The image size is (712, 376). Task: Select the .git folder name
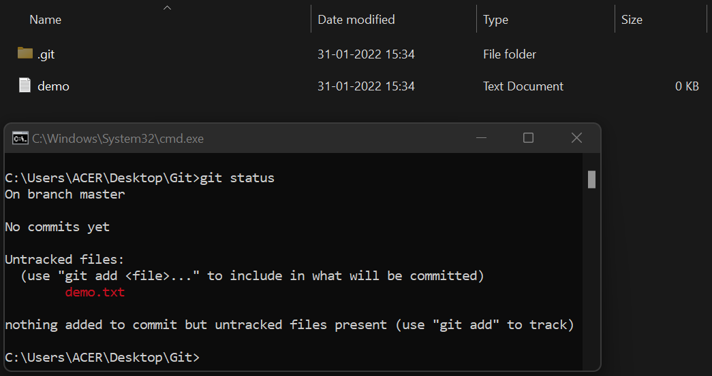tap(46, 54)
